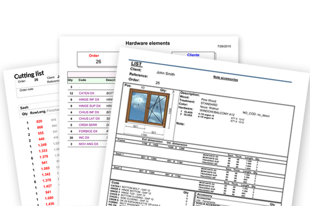The height and width of the screenshot is (206, 310).
Task: Click the 'Accessory' section header
Action: click(x=205, y=195)
